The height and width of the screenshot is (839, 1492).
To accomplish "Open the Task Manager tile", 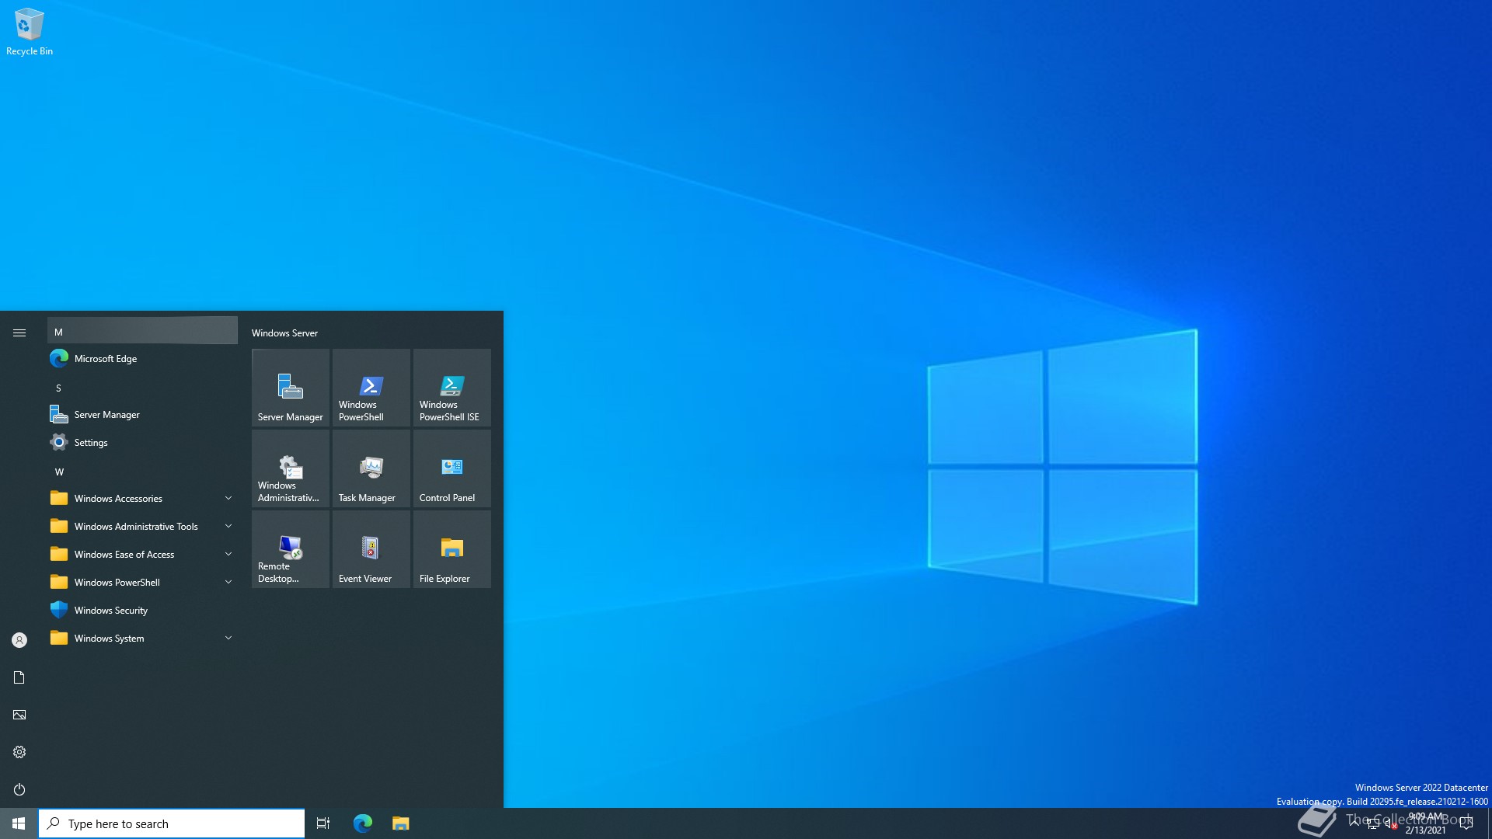I will point(371,468).
